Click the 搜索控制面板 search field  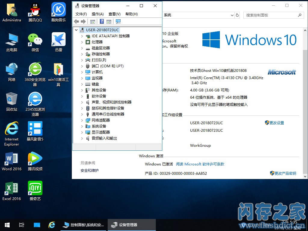pyautogui.click(x=273, y=15)
